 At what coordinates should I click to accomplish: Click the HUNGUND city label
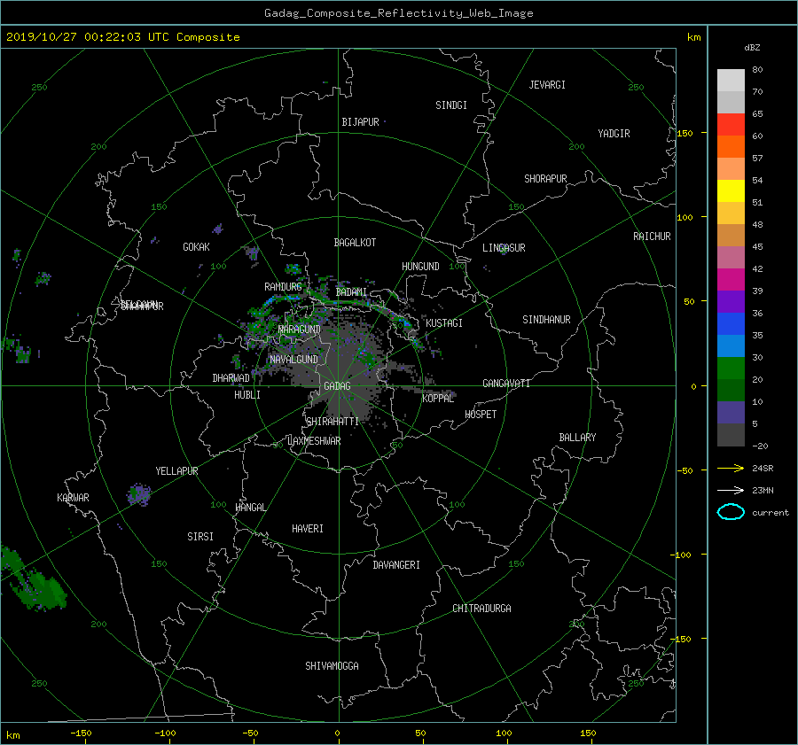[420, 267]
